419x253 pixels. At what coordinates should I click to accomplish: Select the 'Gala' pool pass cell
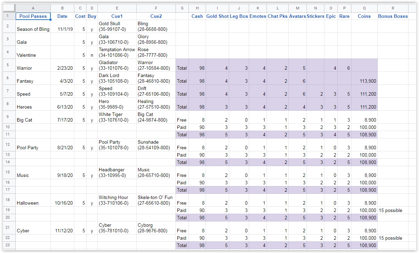tap(33, 39)
